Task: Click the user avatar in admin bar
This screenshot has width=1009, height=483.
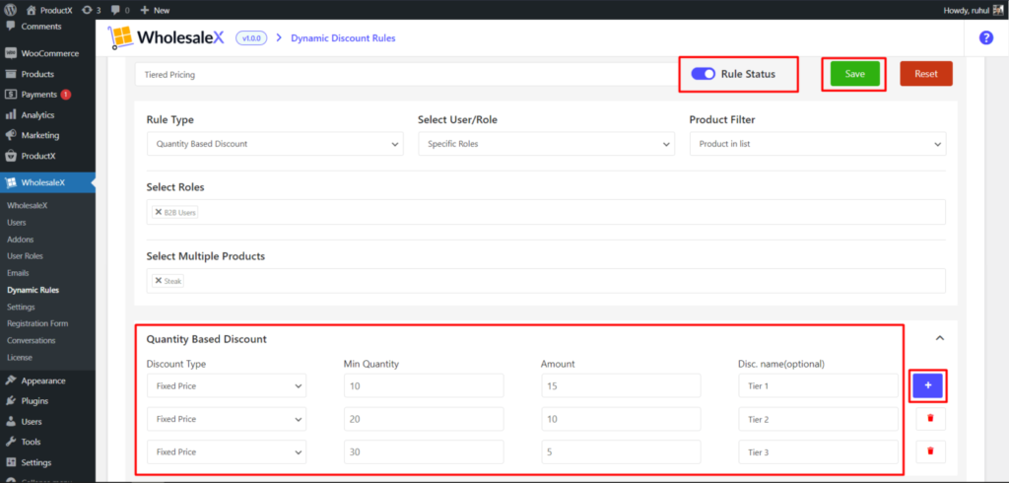Action: pyautogui.click(x=998, y=10)
